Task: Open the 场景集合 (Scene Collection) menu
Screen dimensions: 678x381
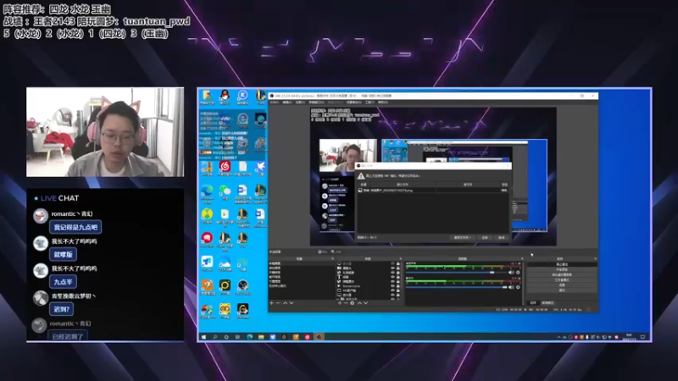Action: tap(353, 102)
